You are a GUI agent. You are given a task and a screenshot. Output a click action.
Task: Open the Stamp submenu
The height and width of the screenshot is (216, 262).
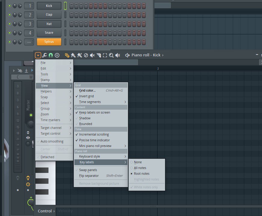(54, 80)
